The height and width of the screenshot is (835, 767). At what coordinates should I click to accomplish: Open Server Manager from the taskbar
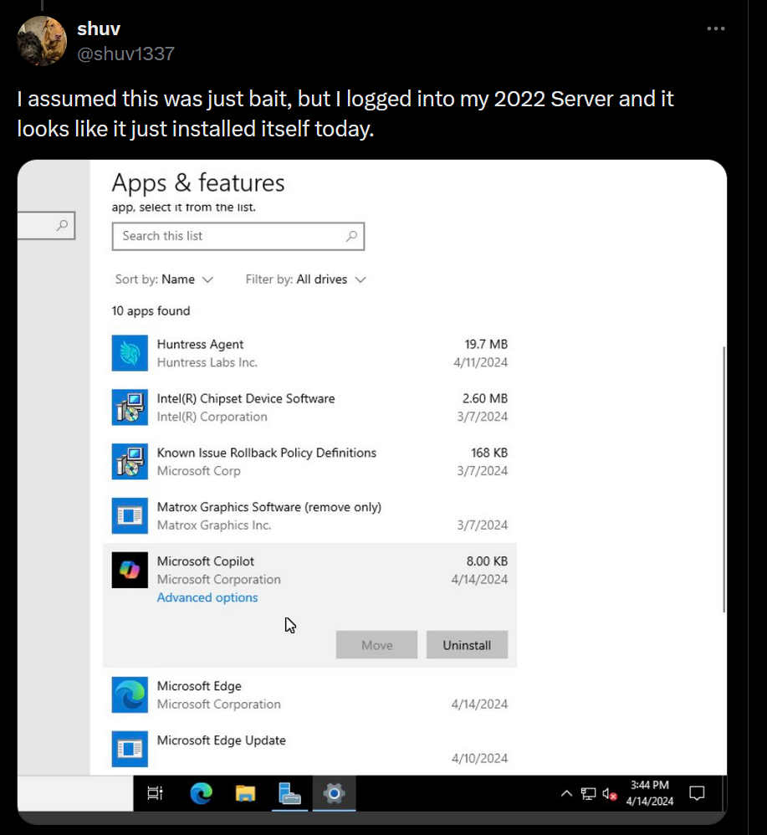coord(289,792)
